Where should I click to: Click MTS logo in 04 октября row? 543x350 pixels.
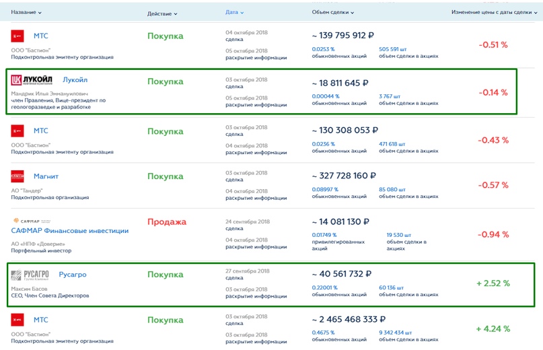point(17,36)
